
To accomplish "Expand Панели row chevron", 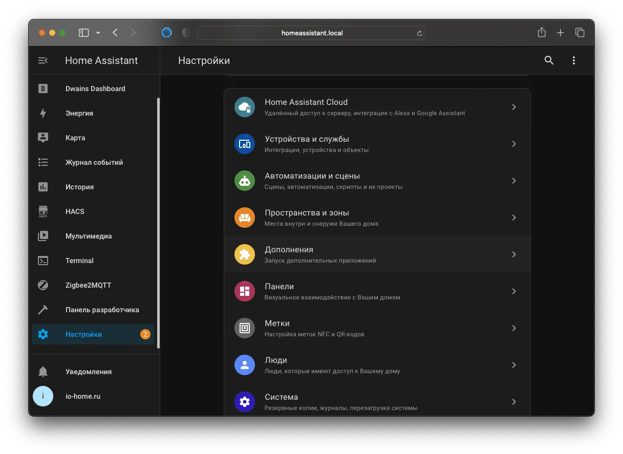I will tap(514, 291).
